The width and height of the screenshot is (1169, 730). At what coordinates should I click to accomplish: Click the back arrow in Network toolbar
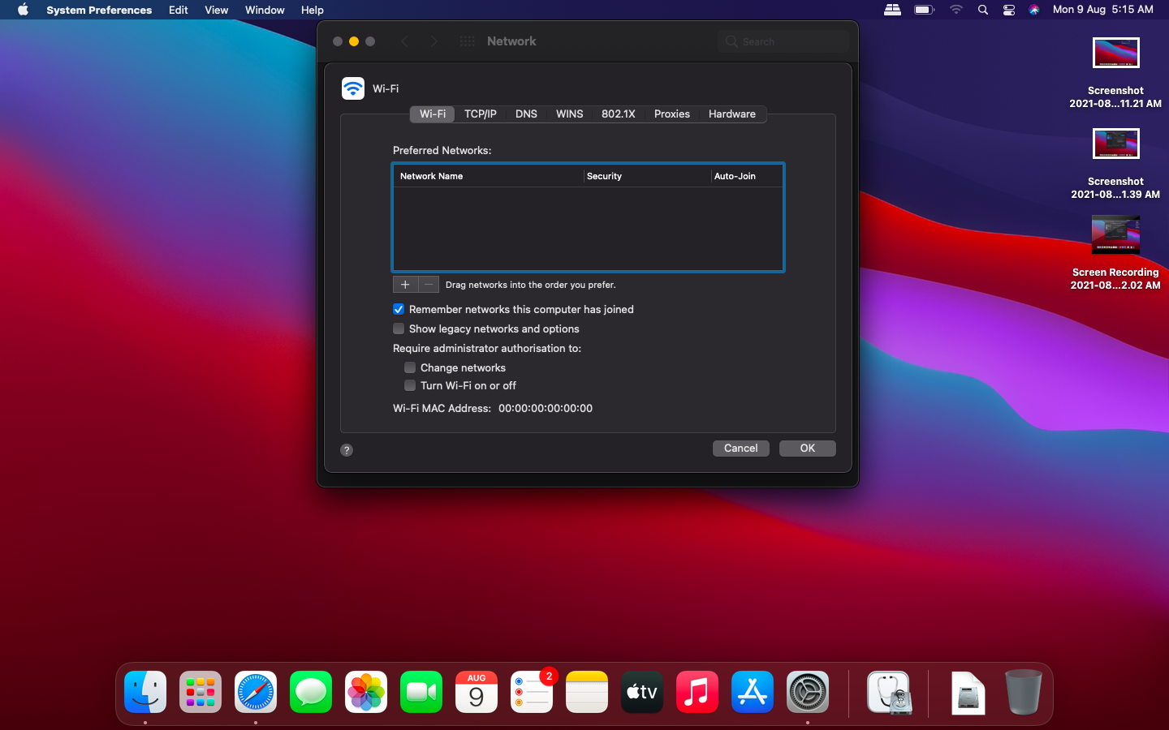coord(404,41)
